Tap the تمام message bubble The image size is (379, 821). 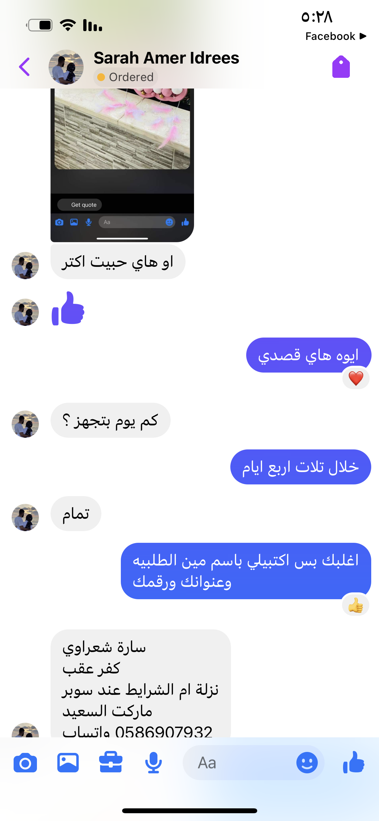(x=76, y=514)
